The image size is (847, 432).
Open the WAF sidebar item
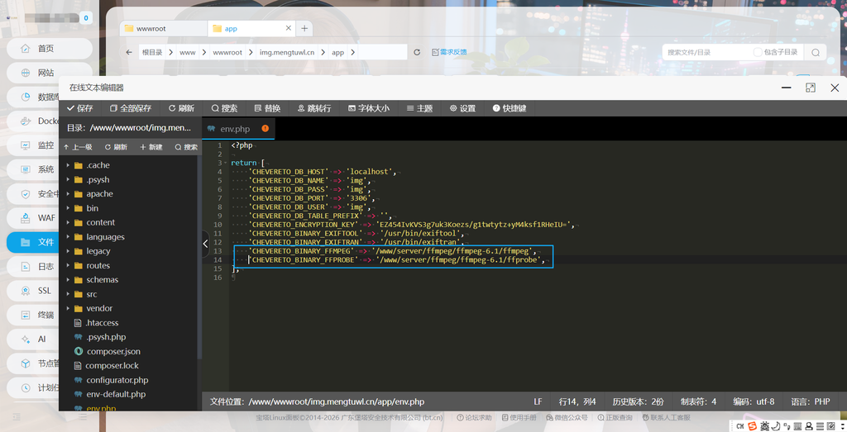(x=33, y=218)
